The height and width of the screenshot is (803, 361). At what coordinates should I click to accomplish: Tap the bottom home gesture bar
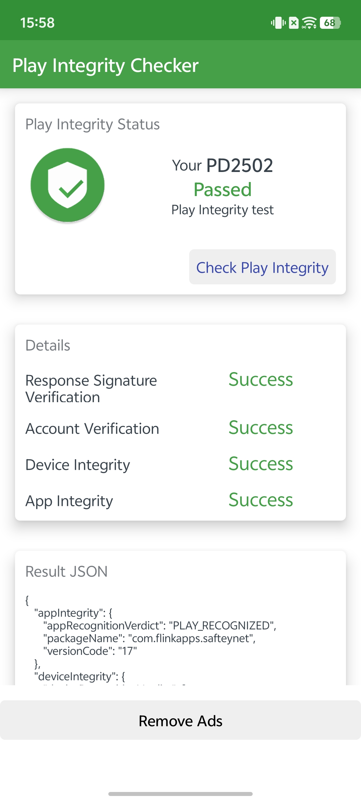coord(180,794)
